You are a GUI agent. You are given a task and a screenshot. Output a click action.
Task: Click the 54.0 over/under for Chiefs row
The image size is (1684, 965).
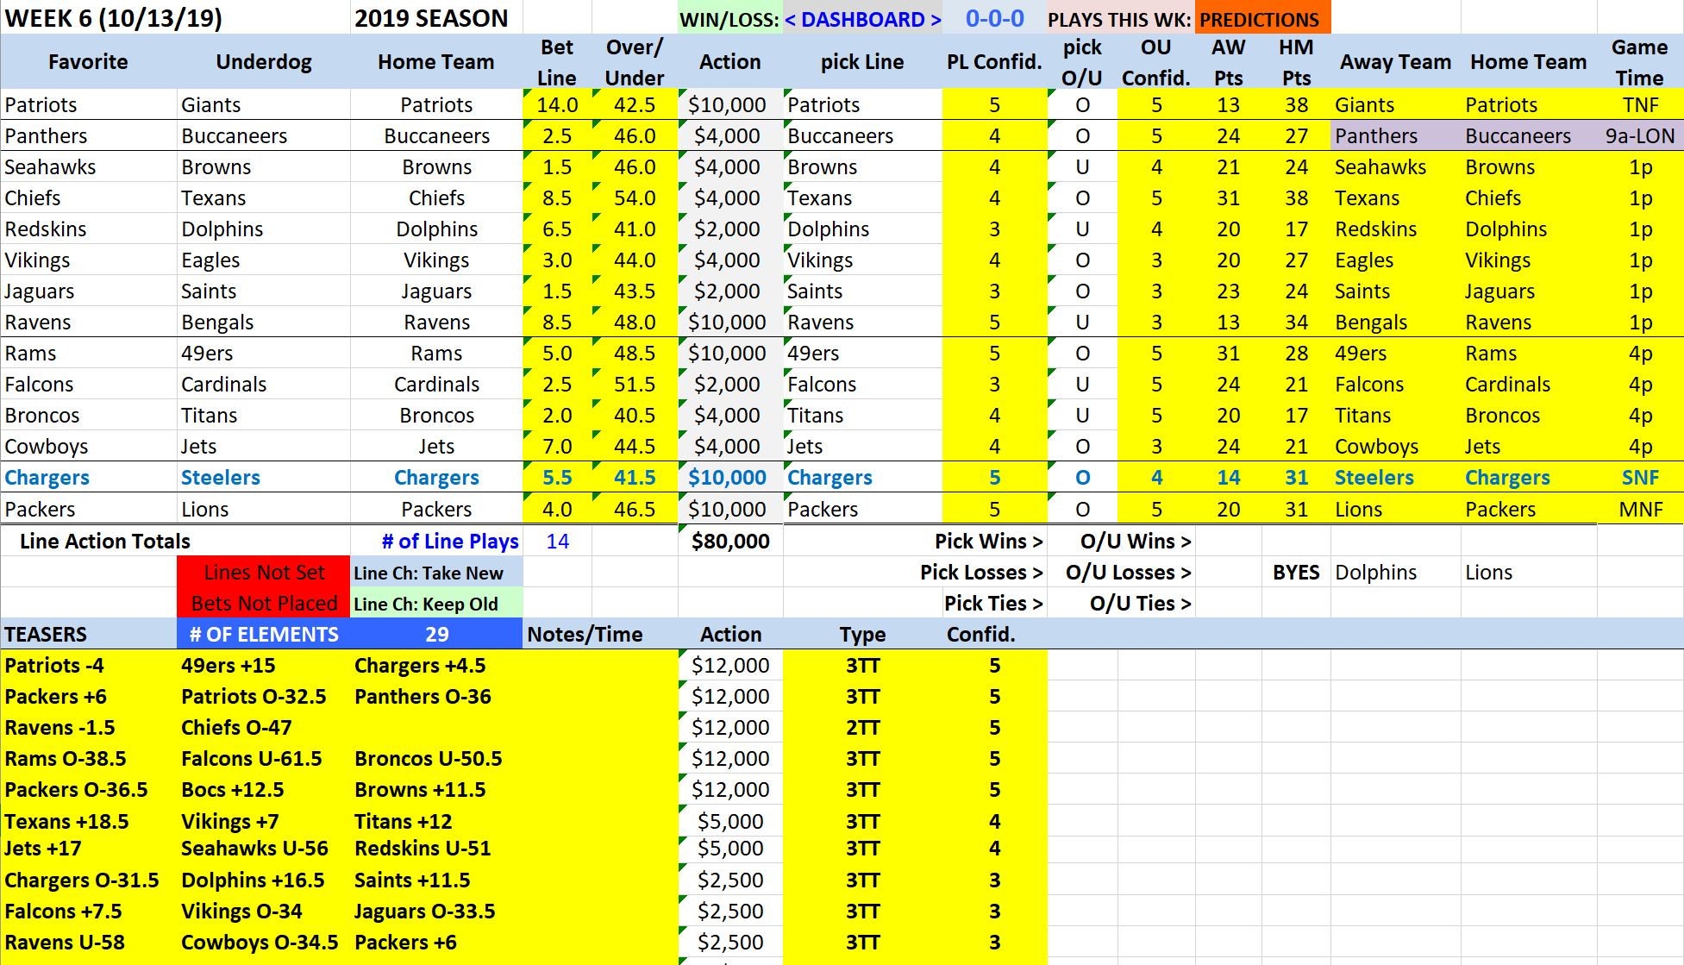tap(635, 197)
